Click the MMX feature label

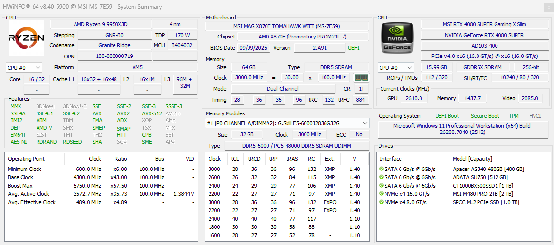pos(16,106)
